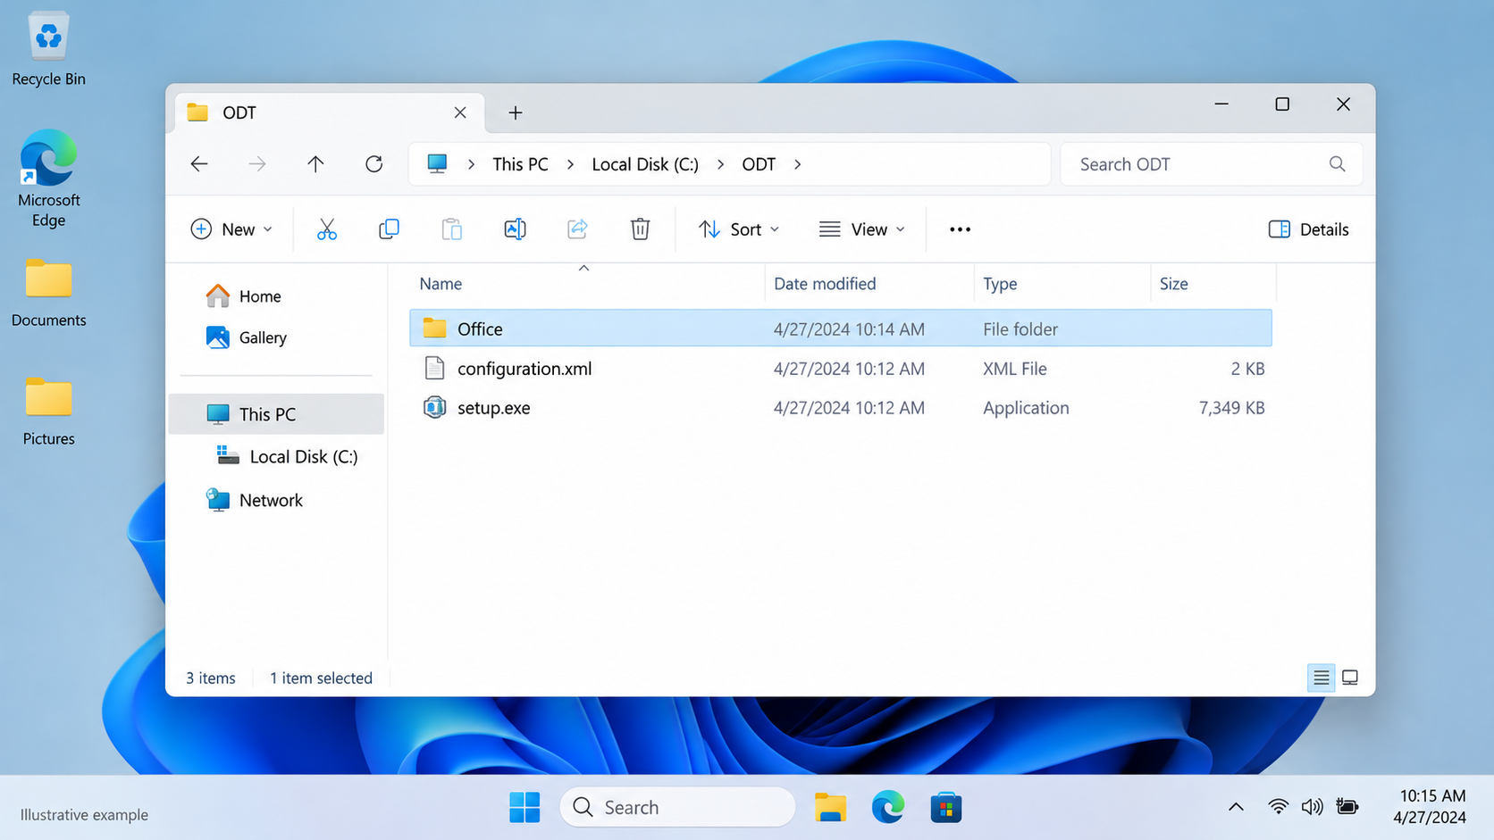This screenshot has width=1494, height=840.
Task: Open the Windows Start button
Action: click(525, 807)
